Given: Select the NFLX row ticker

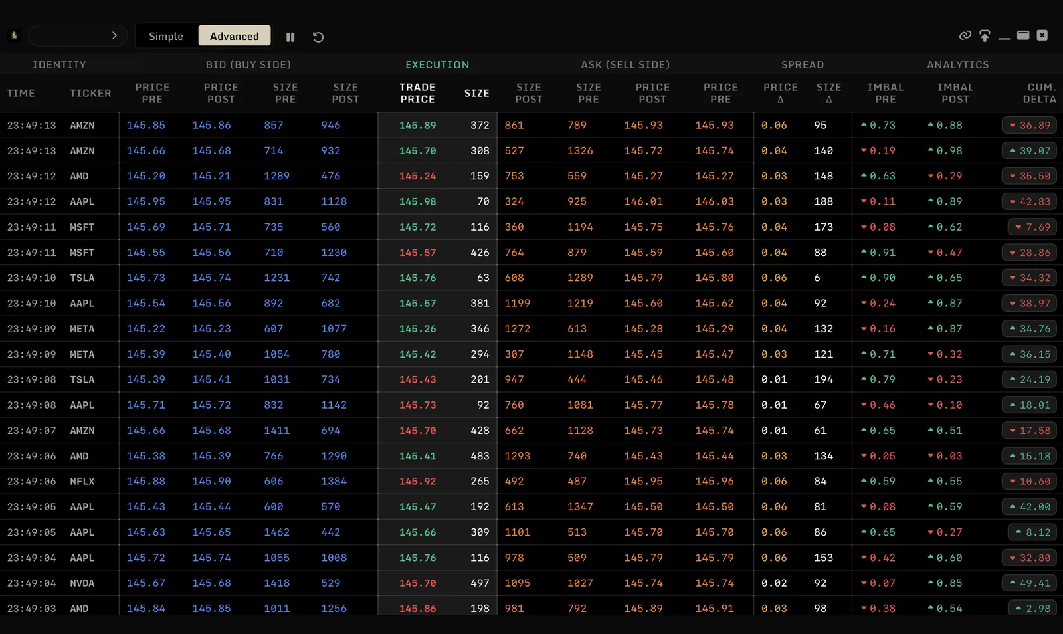Looking at the screenshot, I should click(82, 481).
